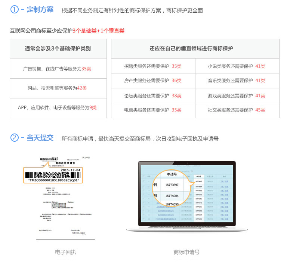293x264 pixels.
Task: Click the 论坛类服务 38类 cell
Action: click(153, 95)
